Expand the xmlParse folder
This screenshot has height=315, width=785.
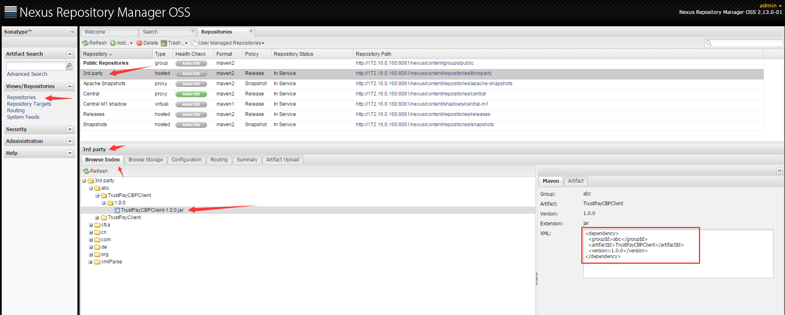click(x=91, y=262)
